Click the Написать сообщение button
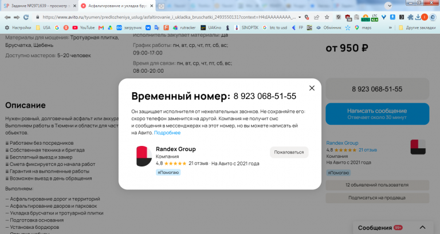The image size is (440, 234). coord(377,114)
